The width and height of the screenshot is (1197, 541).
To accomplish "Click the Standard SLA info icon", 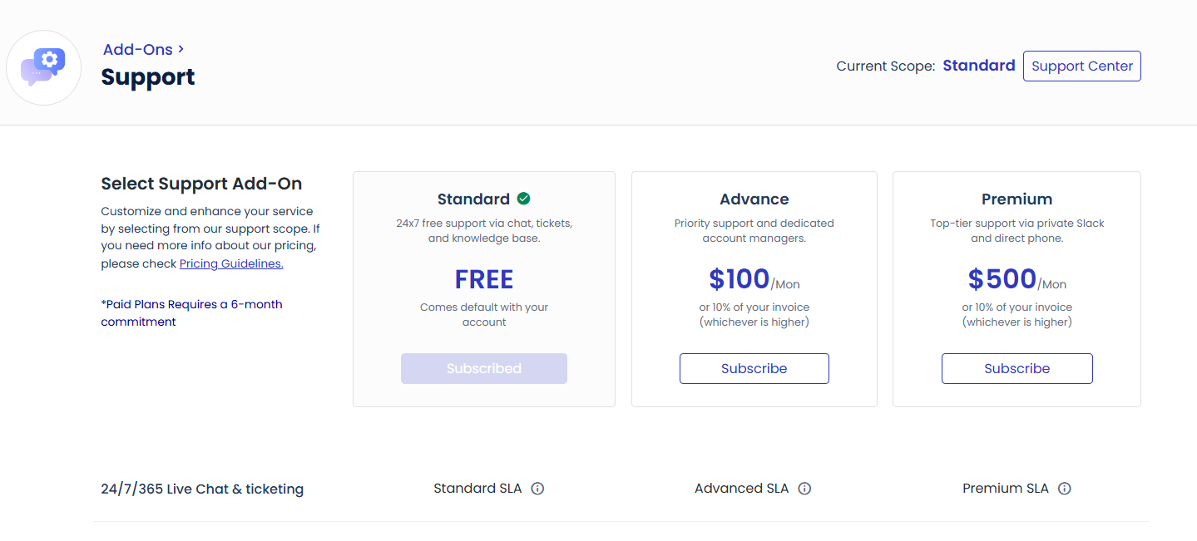I will click(537, 489).
